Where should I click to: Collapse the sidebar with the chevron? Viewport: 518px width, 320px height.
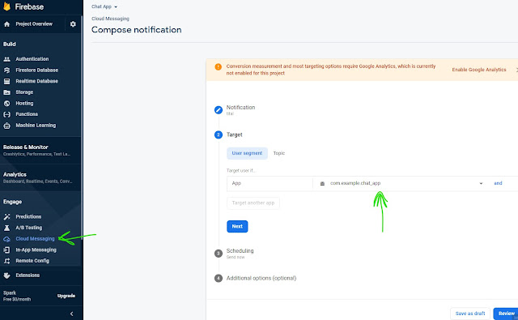(72, 314)
